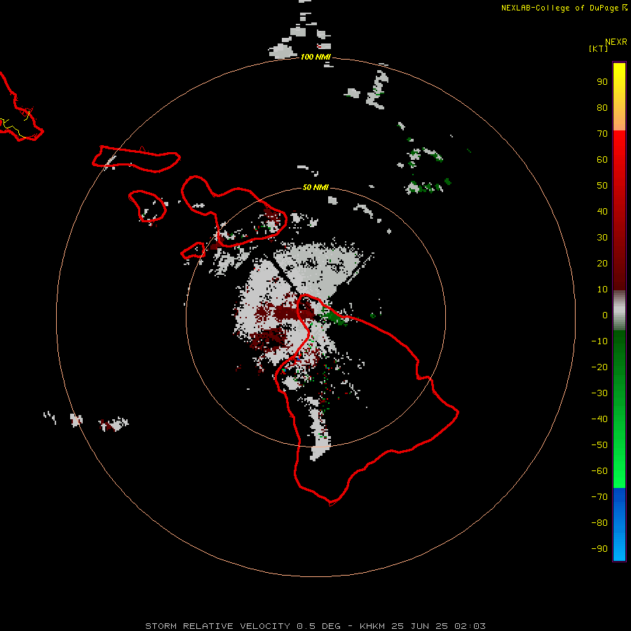Click the -80 value on the color scale
The height and width of the screenshot is (631, 631).
[599, 523]
